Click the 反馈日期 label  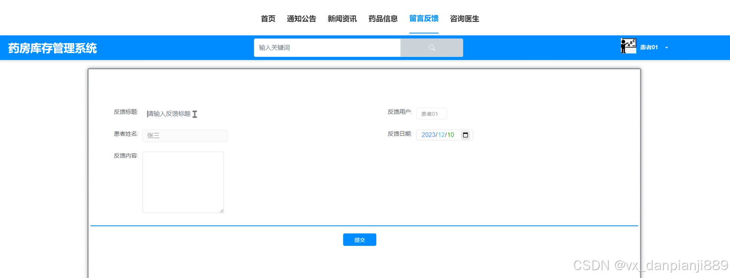click(x=400, y=134)
